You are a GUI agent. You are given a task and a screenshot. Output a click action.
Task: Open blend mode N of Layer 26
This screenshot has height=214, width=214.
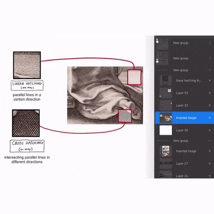(210, 176)
